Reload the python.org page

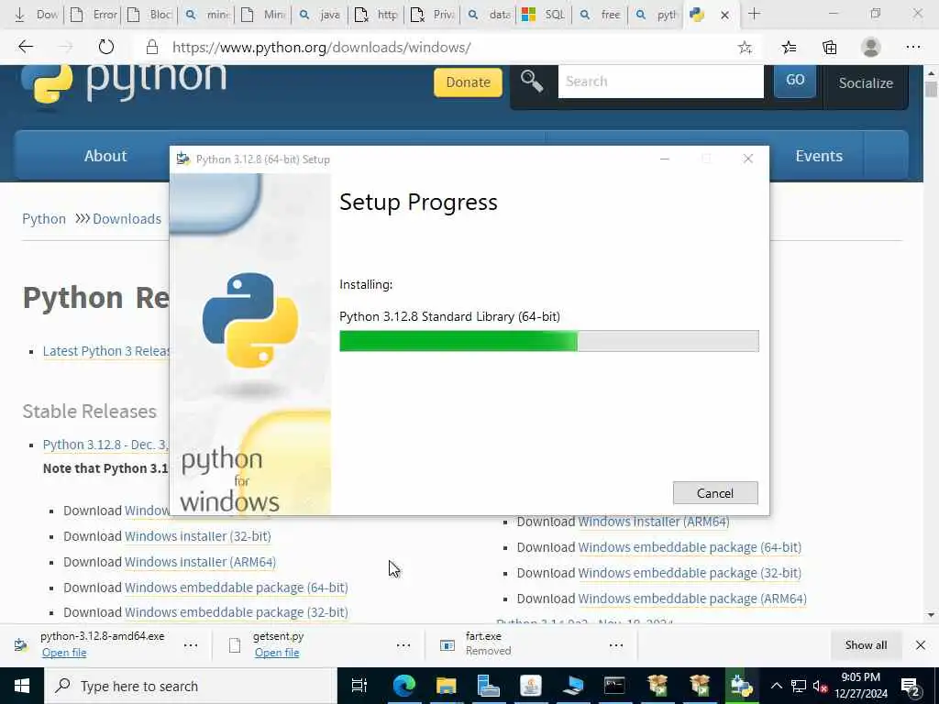(106, 47)
